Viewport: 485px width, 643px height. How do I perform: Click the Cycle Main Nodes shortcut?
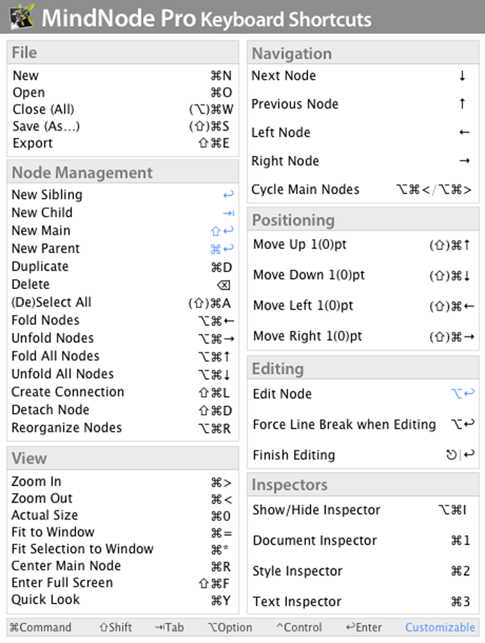pos(434,190)
